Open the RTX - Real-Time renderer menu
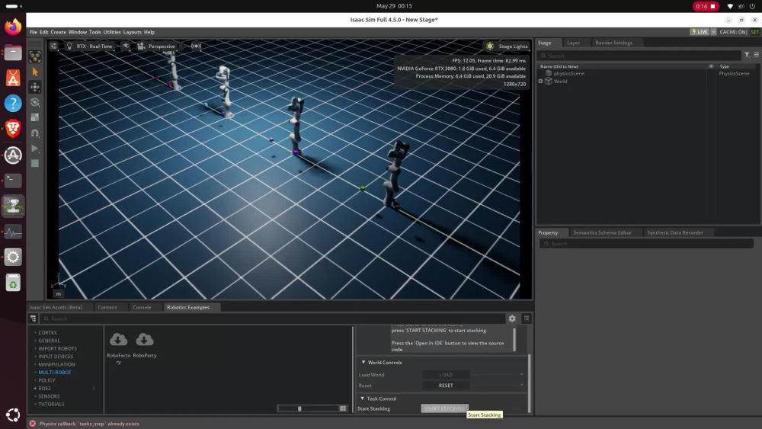 click(x=89, y=46)
